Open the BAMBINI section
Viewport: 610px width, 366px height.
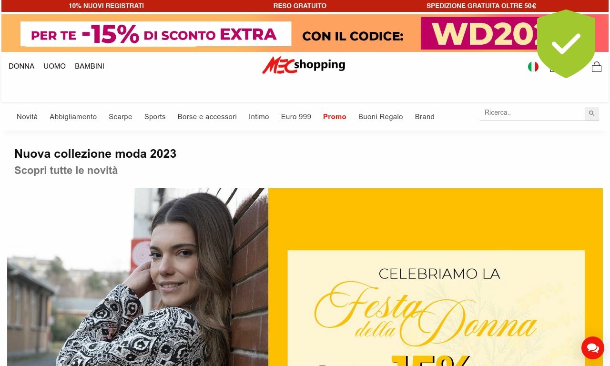pos(90,66)
